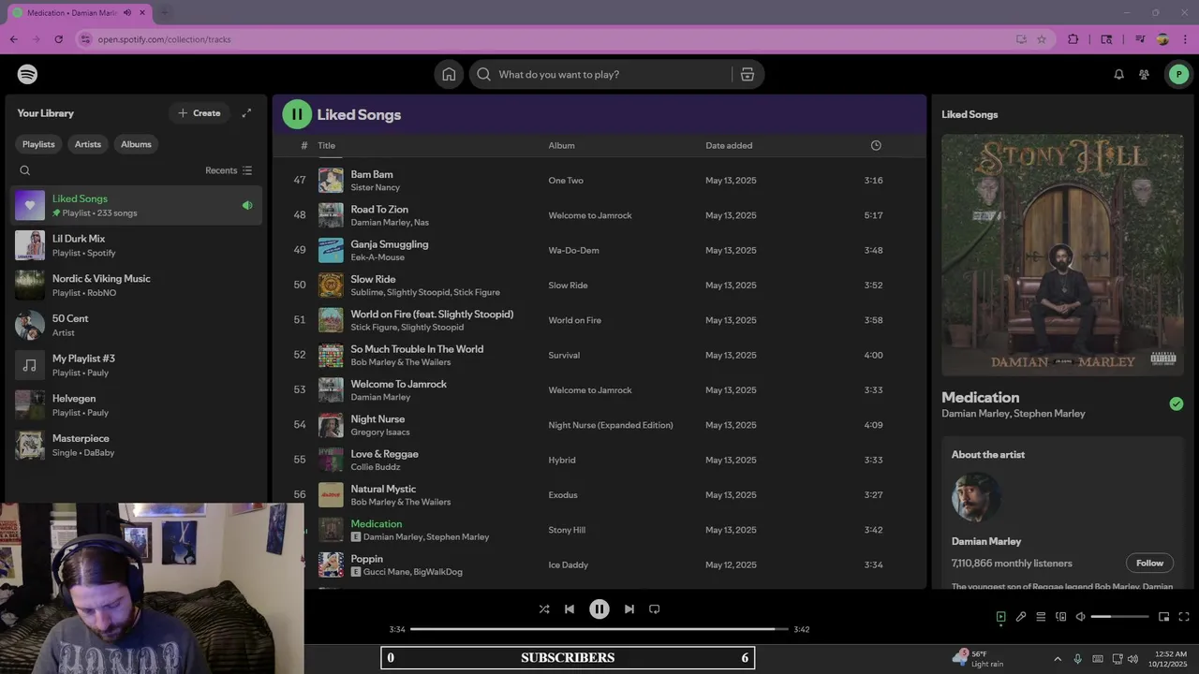Viewport: 1199px width, 674px height.
Task: Open Chrome media controls music icon
Action: pyautogui.click(x=1140, y=39)
